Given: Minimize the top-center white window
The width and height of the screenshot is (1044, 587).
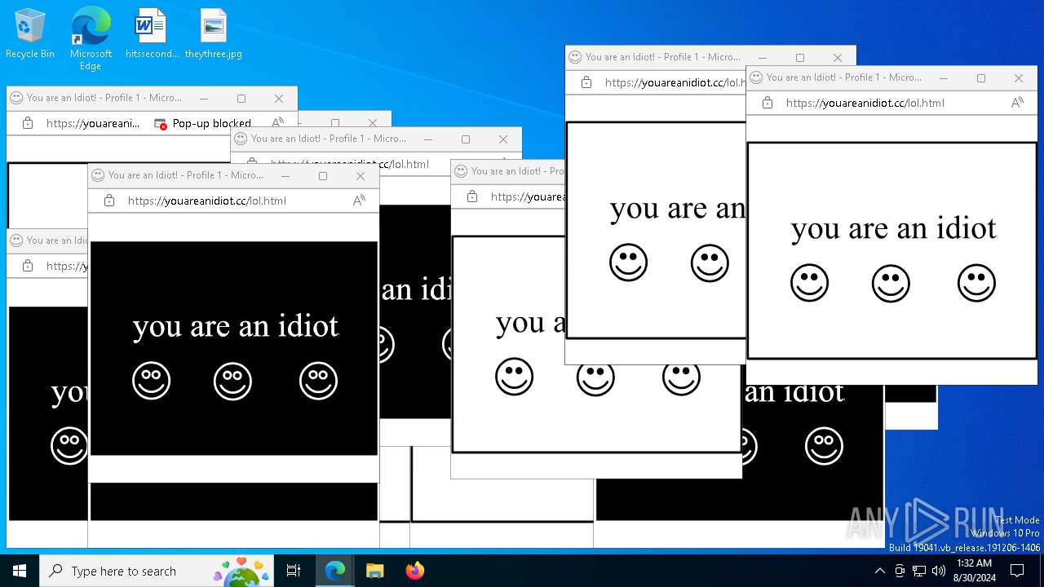Looking at the screenshot, I should pyautogui.click(x=763, y=58).
